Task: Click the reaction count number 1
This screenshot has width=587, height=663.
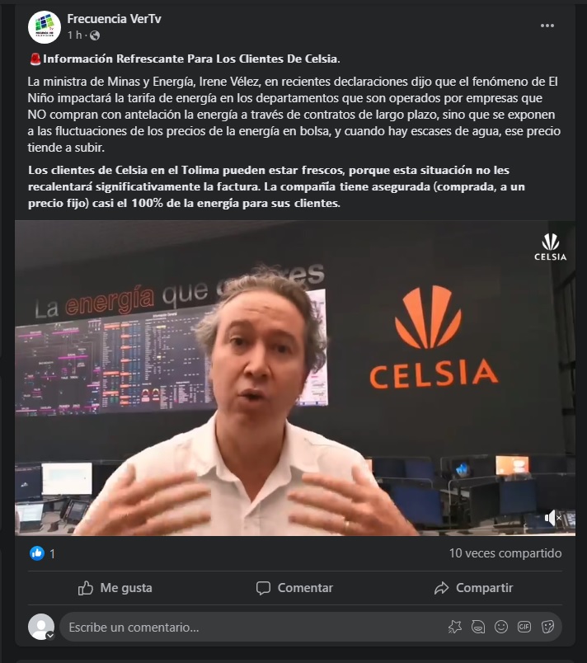Action: point(53,553)
